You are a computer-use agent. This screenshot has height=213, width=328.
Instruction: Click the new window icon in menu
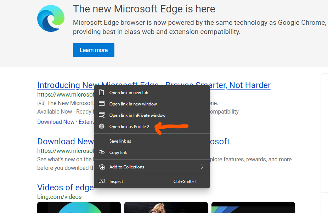(102, 104)
